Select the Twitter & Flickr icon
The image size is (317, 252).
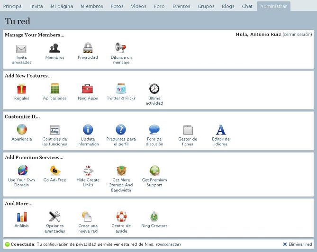click(121, 89)
